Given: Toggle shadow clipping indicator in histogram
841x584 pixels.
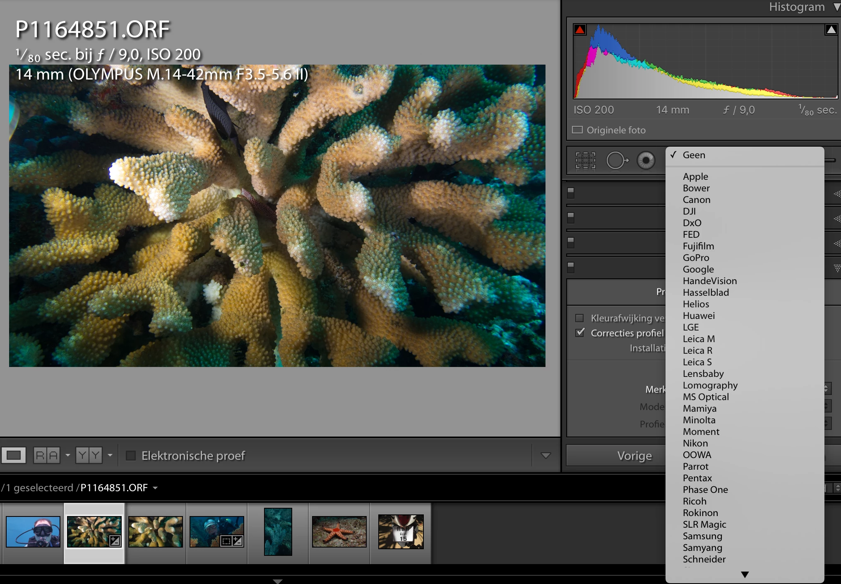Looking at the screenshot, I should click(580, 29).
